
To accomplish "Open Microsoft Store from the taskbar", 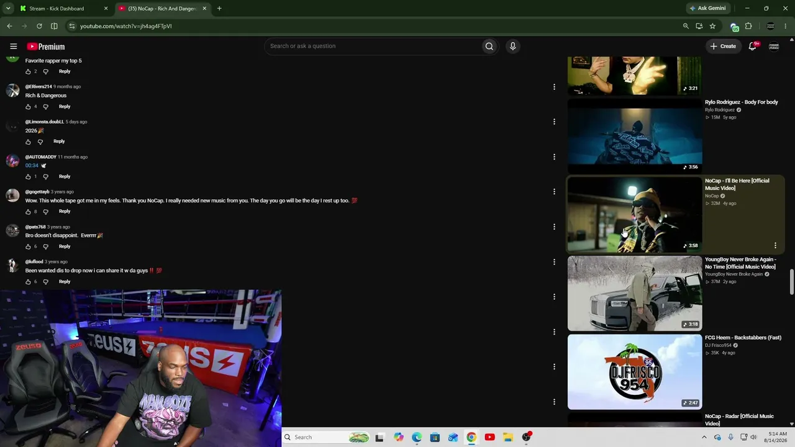I will tap(435, 437).
